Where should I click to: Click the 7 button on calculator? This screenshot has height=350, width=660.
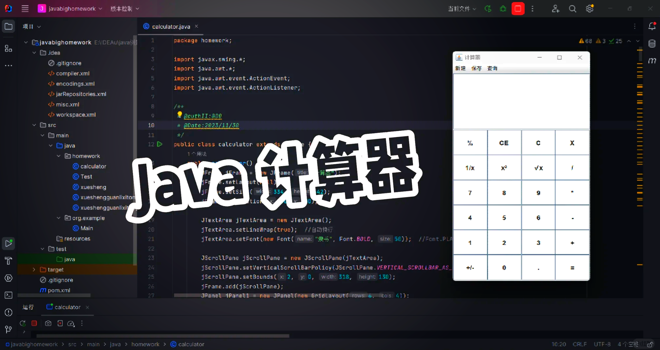[x=470, y=193]
